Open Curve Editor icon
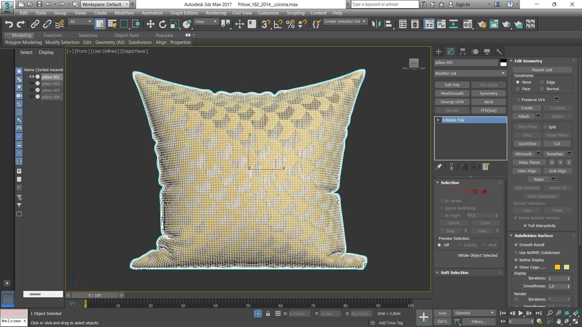The width and height of the screenshot is (582, 327). (441, 24)
